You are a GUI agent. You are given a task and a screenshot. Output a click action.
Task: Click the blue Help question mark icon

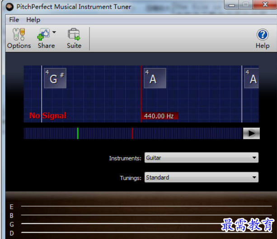click(x=263, y=35)
